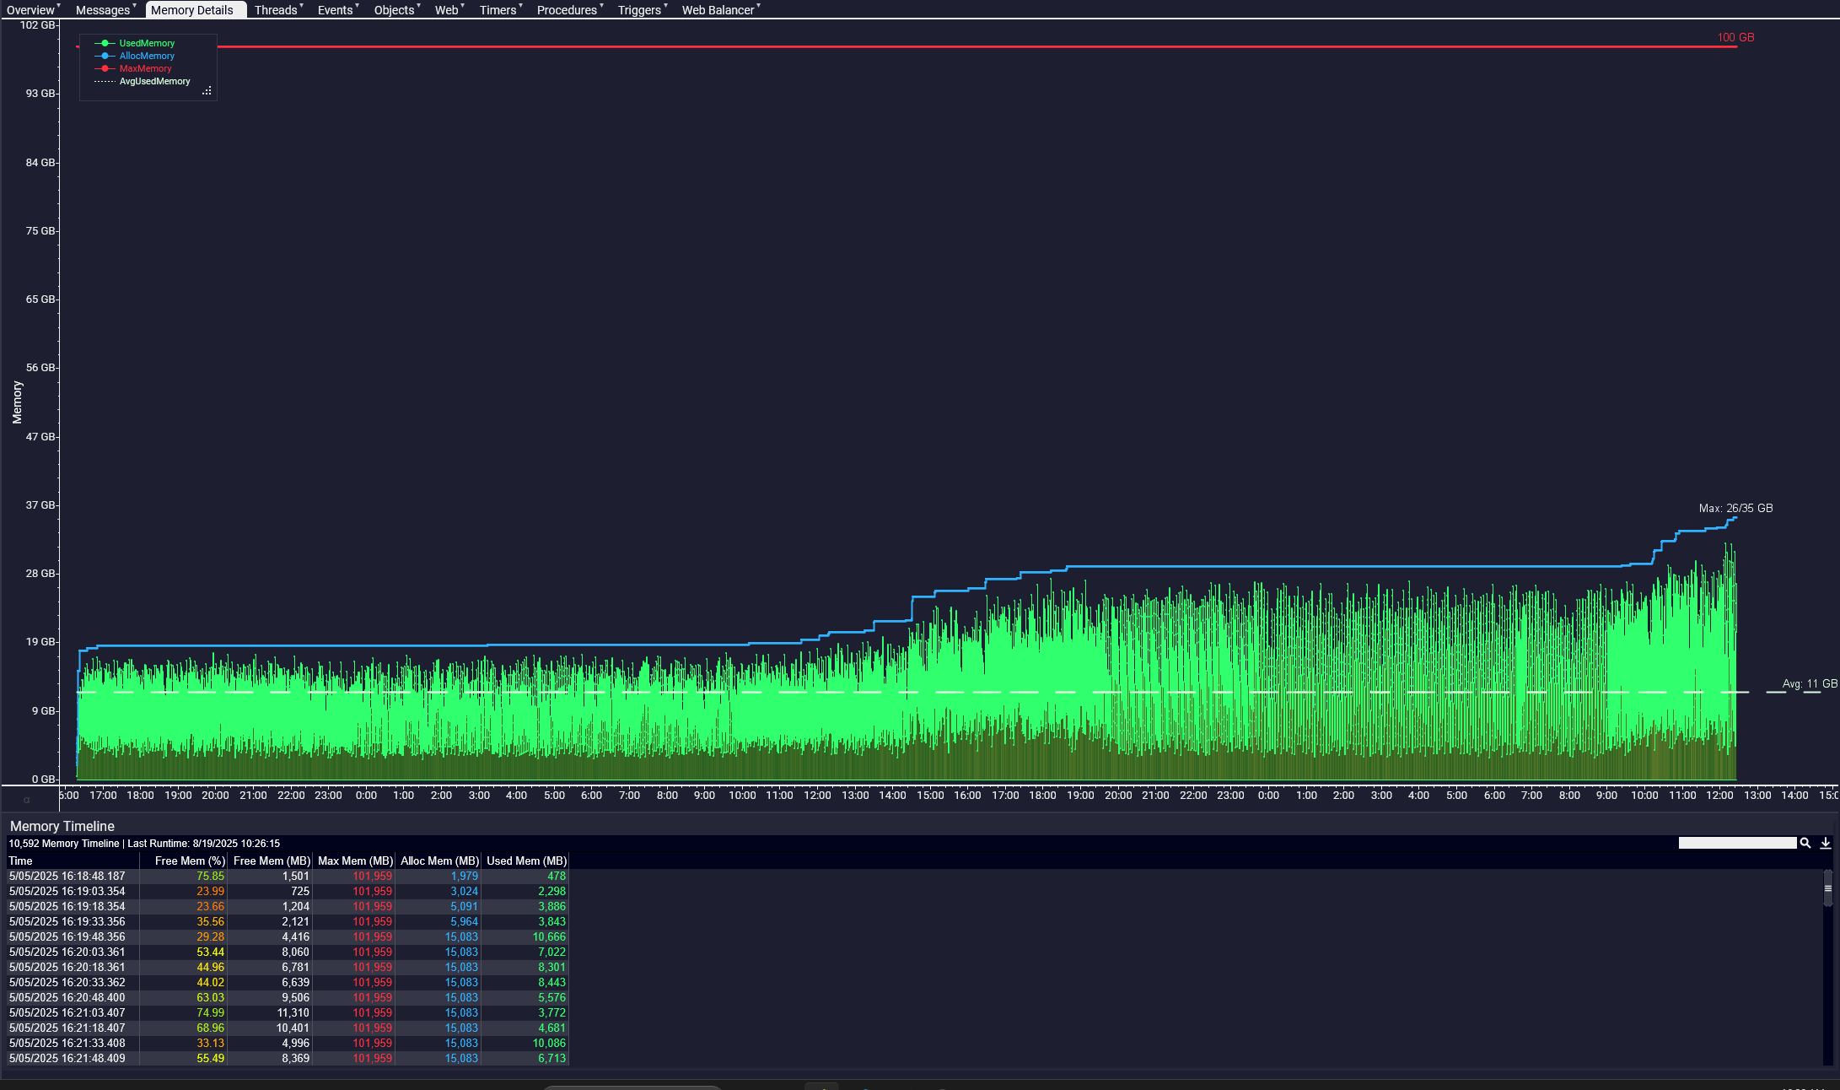Hide AvgUsedMemory dashed line series
The height and width of the screenshot is (1090, 1840).
154,81
